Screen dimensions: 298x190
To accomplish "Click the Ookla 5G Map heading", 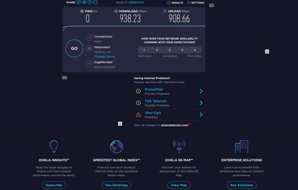I will tap(179, 160).
